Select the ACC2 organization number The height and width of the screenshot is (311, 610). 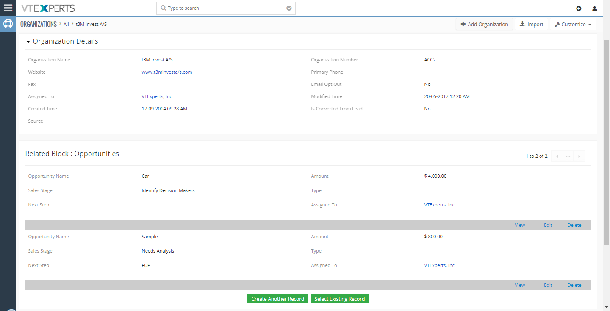click(430, 60)
